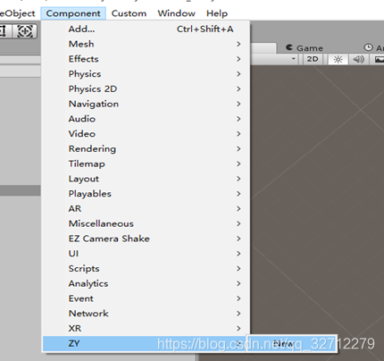Expand the UI submenu
This screenshot has height=361, width=384.
[x=146, y=254]
